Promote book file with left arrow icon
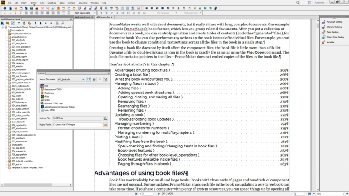Viewport: 349px width, 196px height. point(46,23)
